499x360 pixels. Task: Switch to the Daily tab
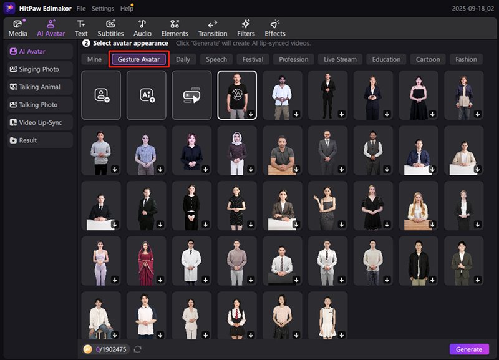click(x=183, y=59)
